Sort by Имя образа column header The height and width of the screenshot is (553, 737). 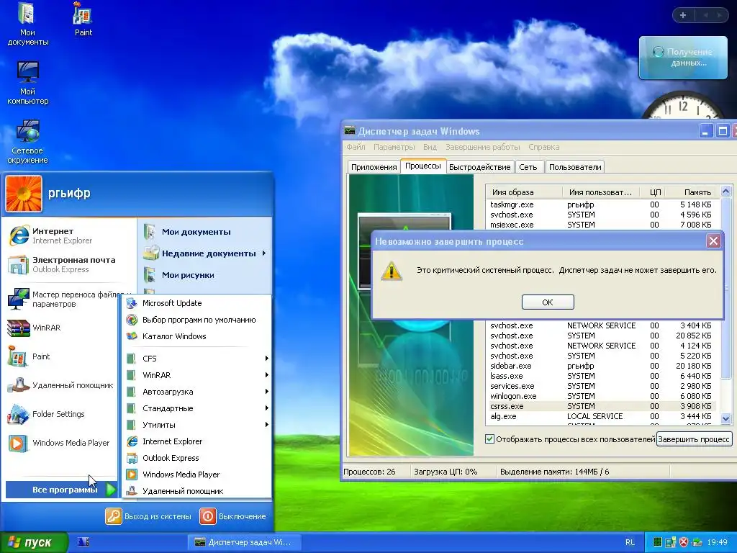pyautogui.click(x=524, y=192)
